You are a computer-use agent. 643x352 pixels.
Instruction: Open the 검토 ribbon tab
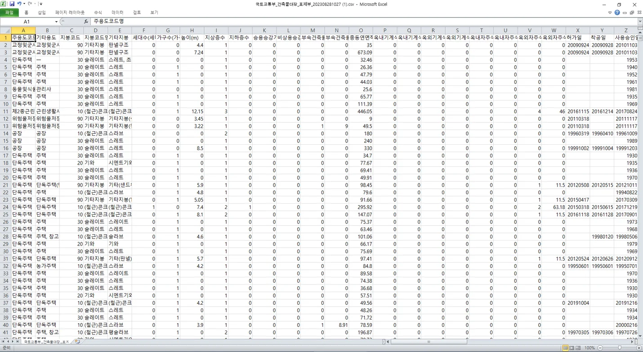(x=137, y=13)
